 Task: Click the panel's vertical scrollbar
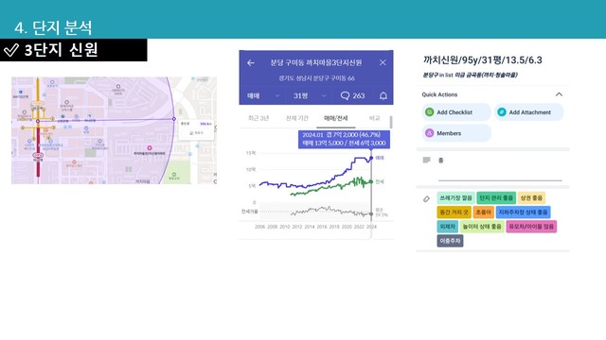click(391, 122)
